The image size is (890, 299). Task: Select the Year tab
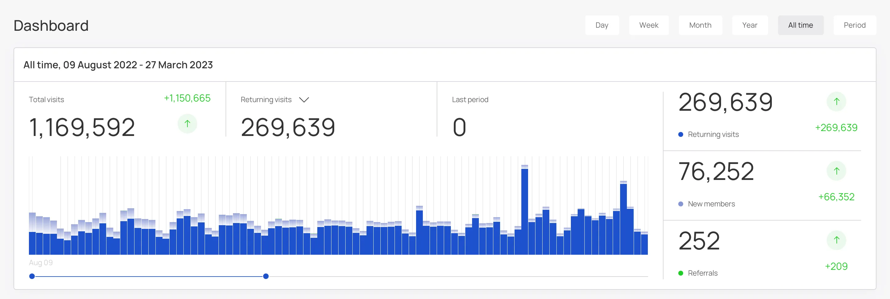(x=749, y=25)
